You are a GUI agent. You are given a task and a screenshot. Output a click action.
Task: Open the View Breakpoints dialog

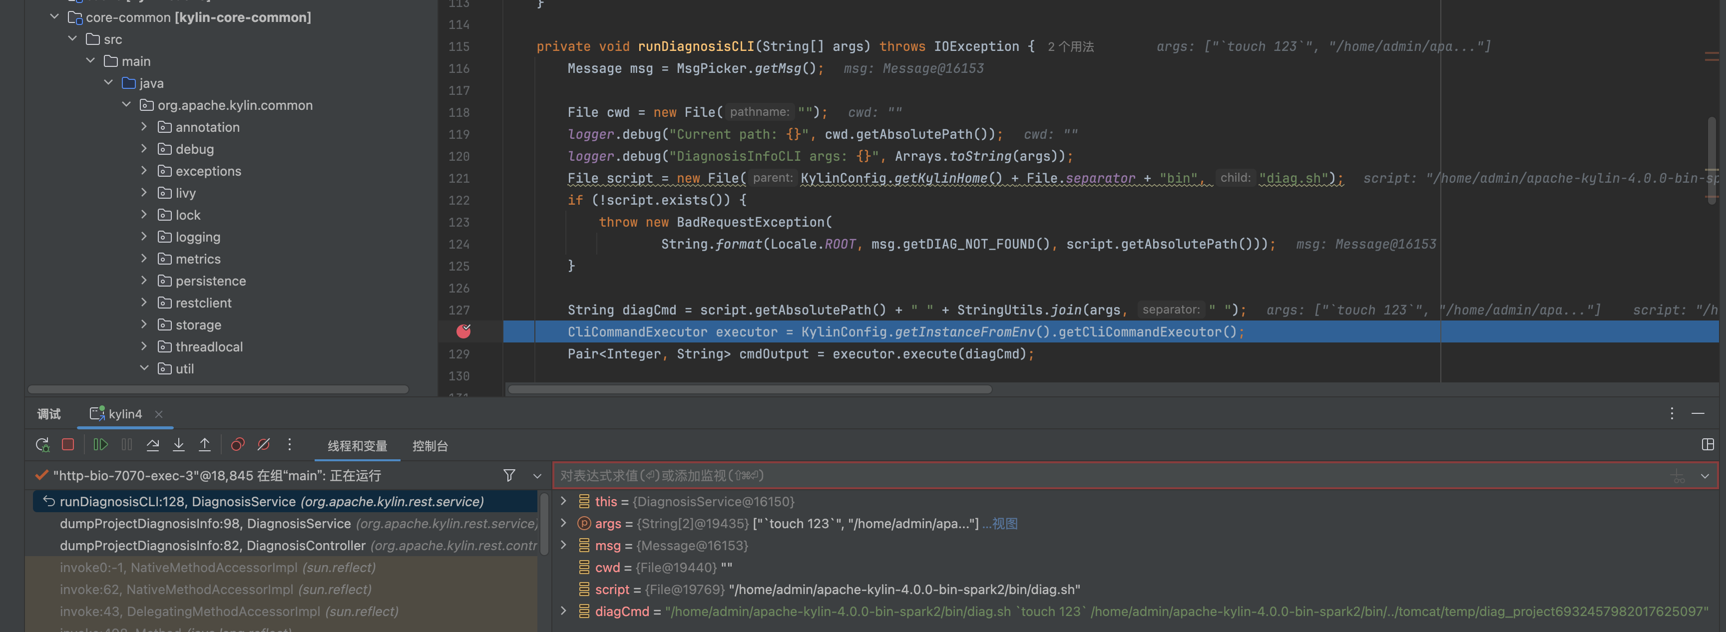coord(237,444)
